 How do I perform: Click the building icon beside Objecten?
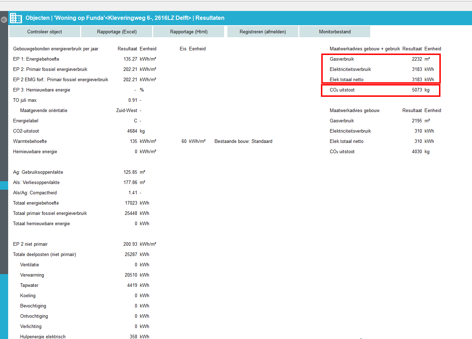(16, 18)
